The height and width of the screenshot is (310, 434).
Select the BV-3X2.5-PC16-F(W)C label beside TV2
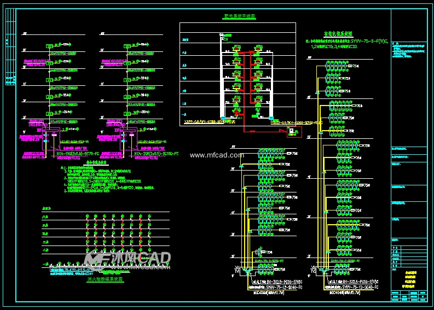[x=361, y=282]
